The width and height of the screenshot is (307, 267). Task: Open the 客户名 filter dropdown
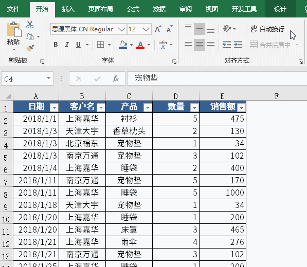click(x=101, y=107)
